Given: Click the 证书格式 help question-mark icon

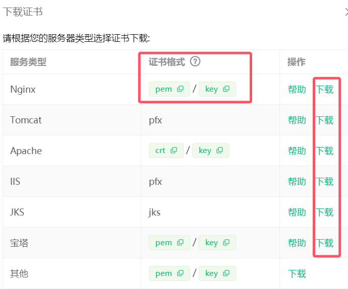Looking at the screenshot, I should (195, 62).
